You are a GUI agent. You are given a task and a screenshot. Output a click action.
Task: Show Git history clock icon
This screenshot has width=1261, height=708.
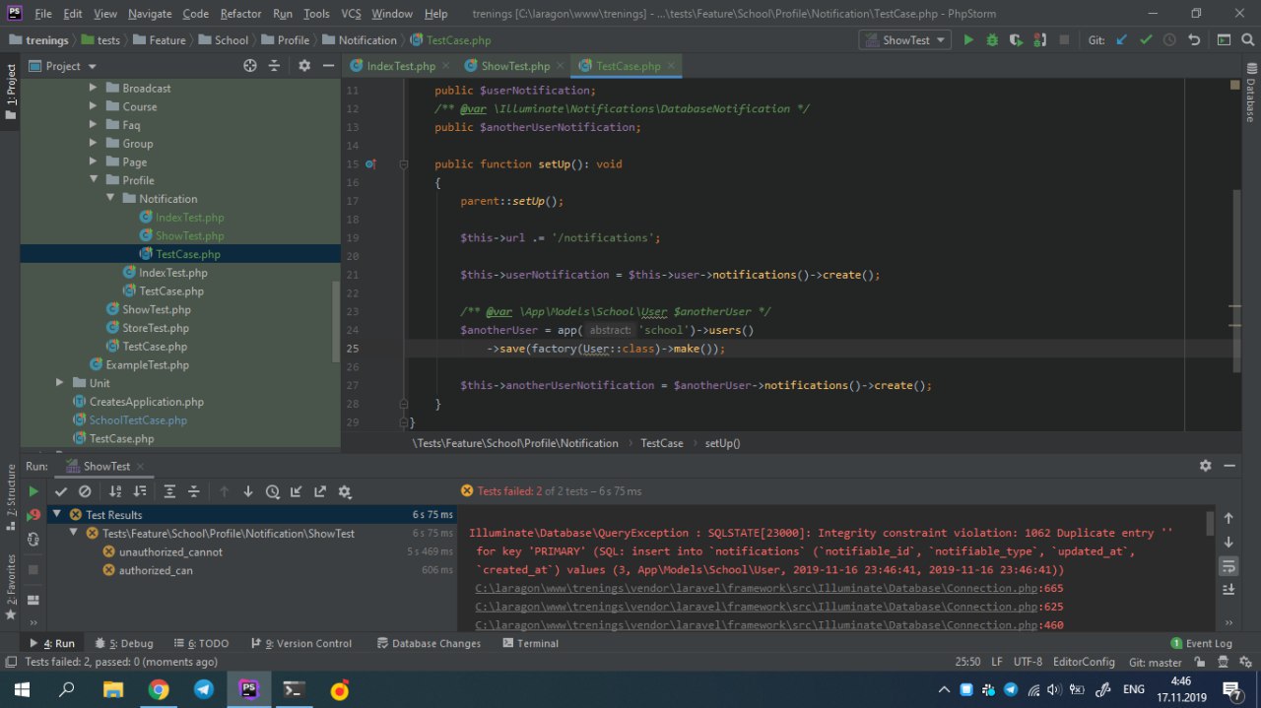pos(1169,40)
